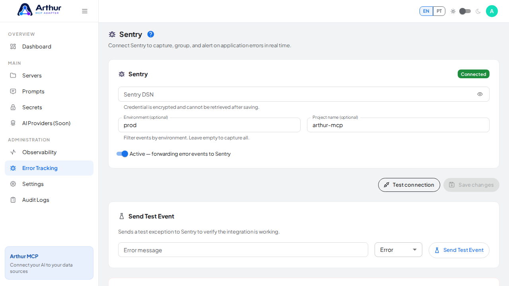Go to Servers in the sidebar
509x286 pixels.
click(x=49, y=75)
